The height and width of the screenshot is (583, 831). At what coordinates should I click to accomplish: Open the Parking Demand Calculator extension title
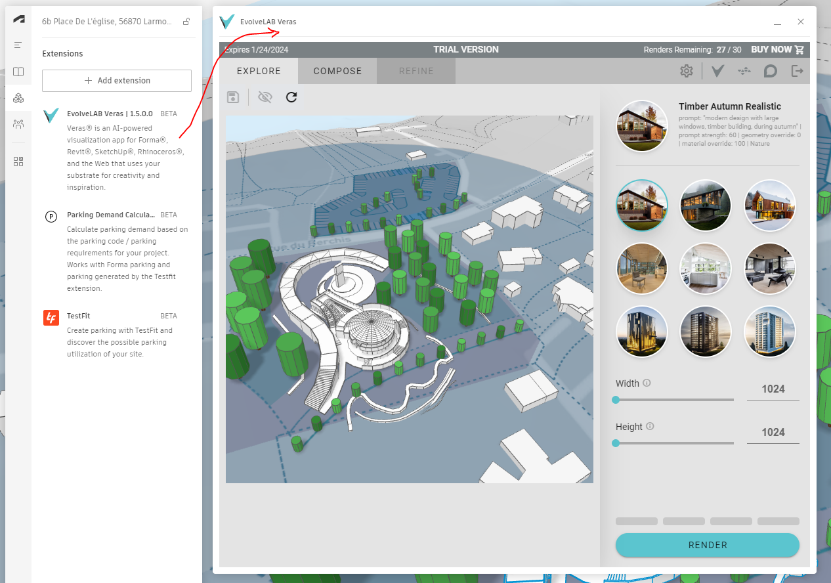pyautogui.click(x=111, y=215)
